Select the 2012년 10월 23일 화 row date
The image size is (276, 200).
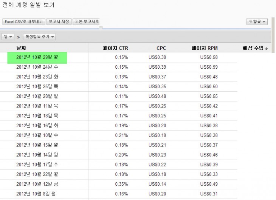(37, 77)
